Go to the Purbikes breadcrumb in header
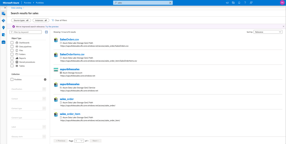This screenshot has width=286, height=144. tap(40, 3)
